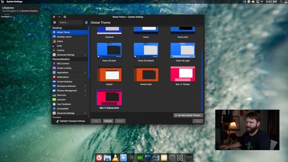This screenshot has height=162, width=288.
Task: Select the Virtual Desktops icon
Action: pyautogui.click(x=54, y=81)
